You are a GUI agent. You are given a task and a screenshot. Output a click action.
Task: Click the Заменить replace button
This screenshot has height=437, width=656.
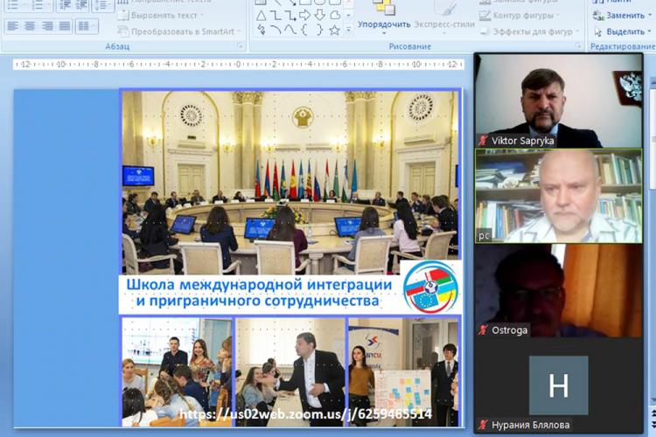click(619, 16)
